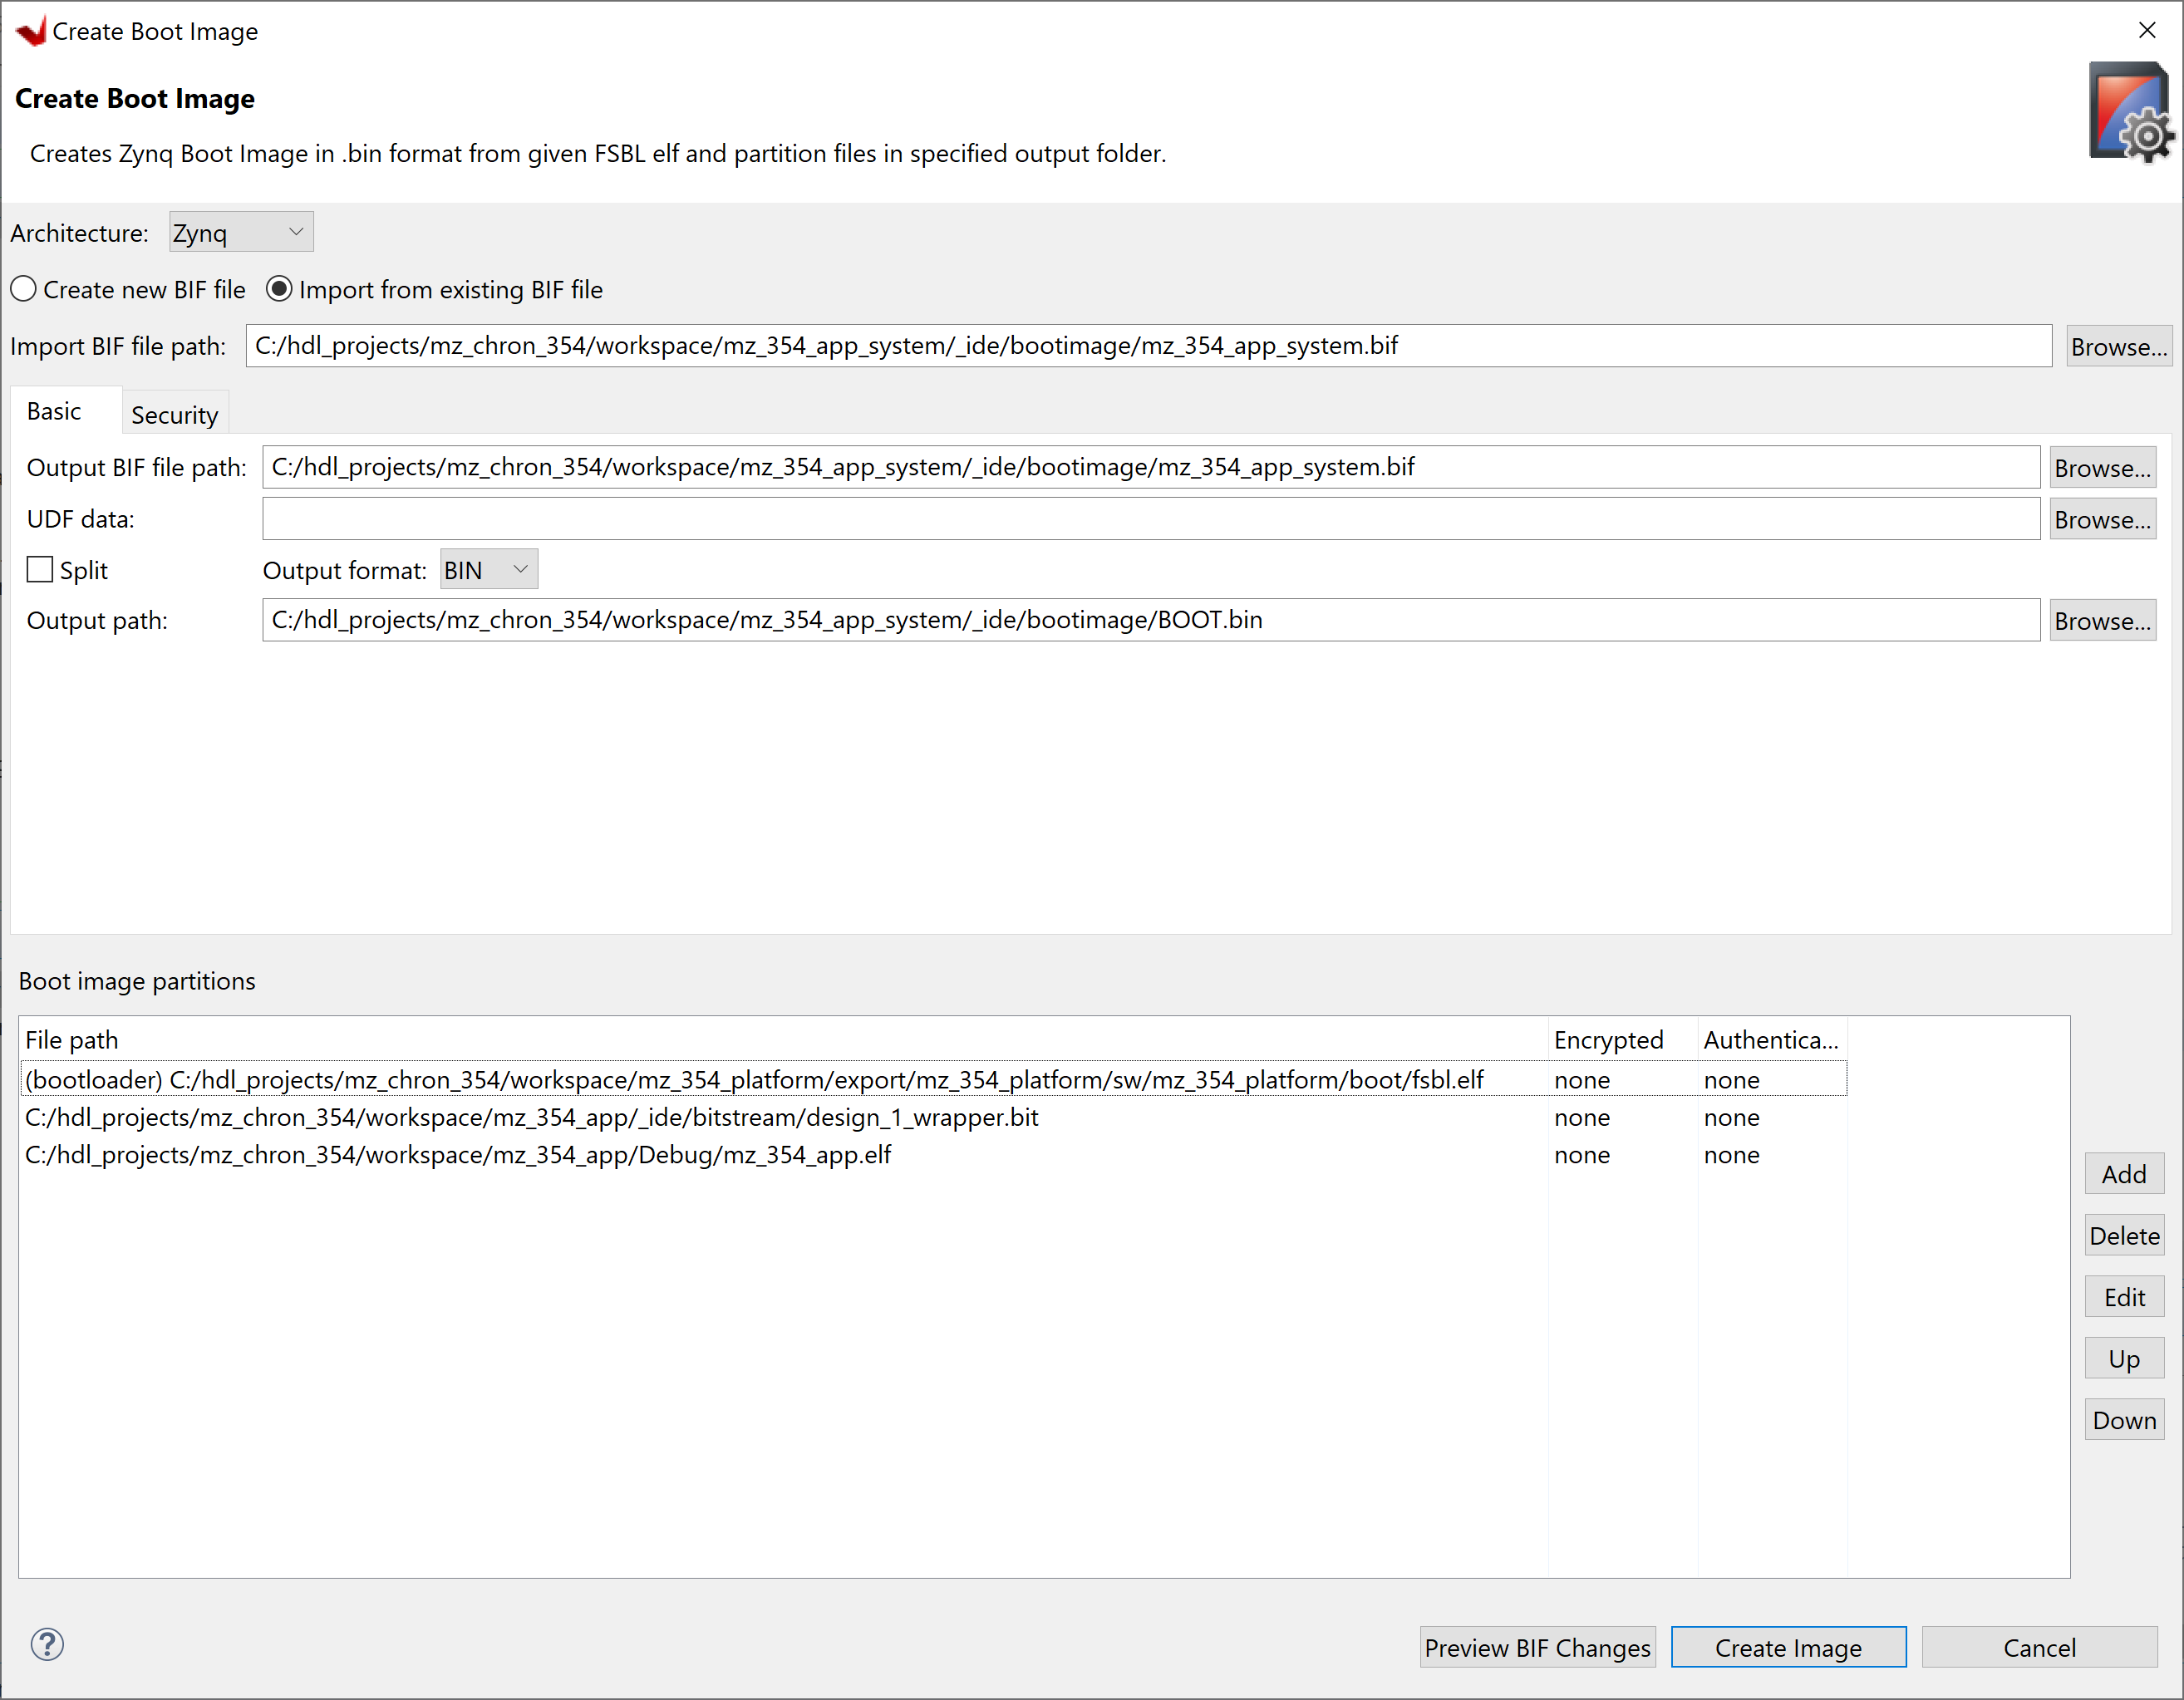Switch to the Basic tab

(x=55, y=410)
